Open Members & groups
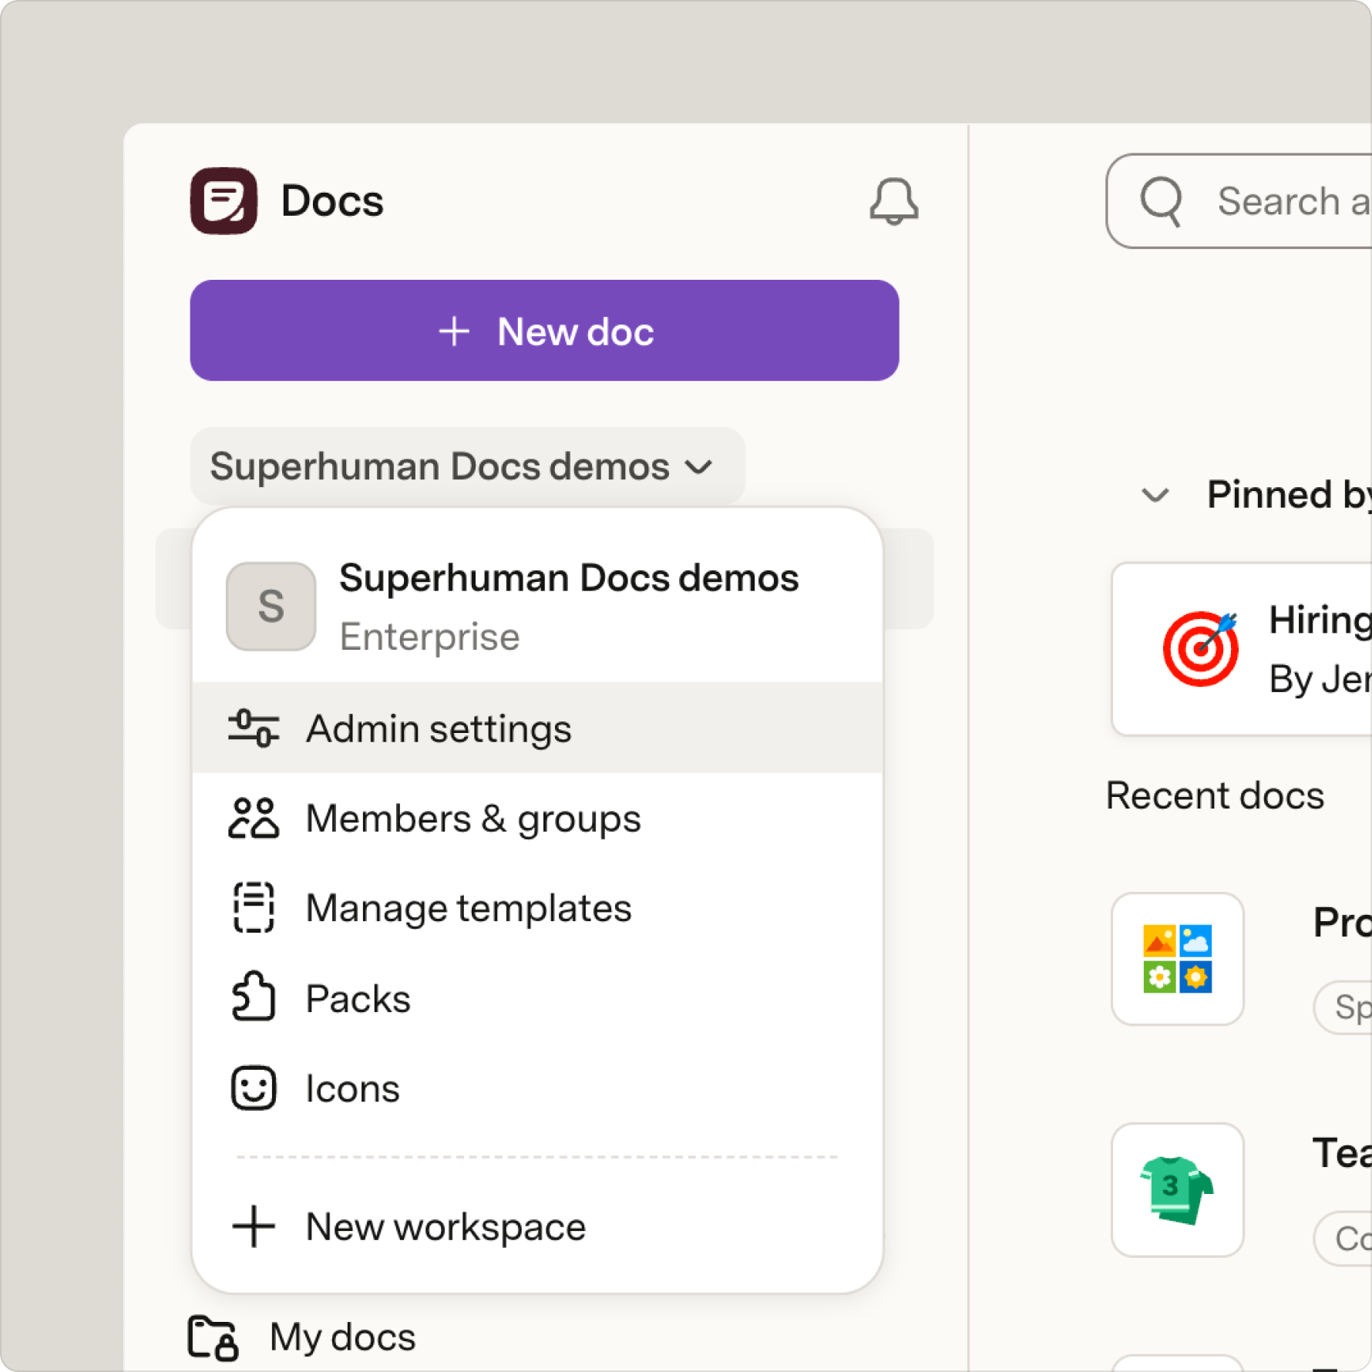1372x1372 pixels. (x=537, y=819)
